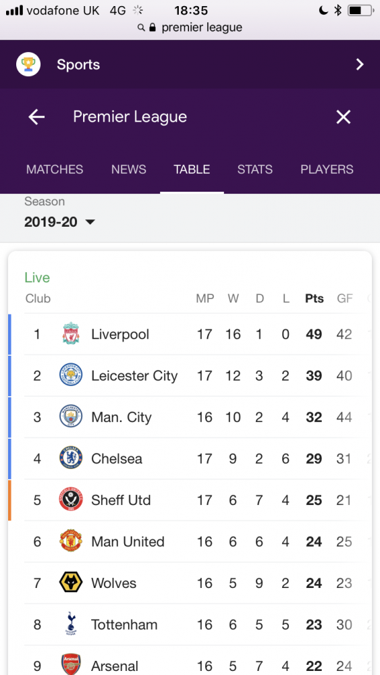Tap the Tottenham cockerel crest
This screenshot has height=675, width=380.
click(71, 624)
